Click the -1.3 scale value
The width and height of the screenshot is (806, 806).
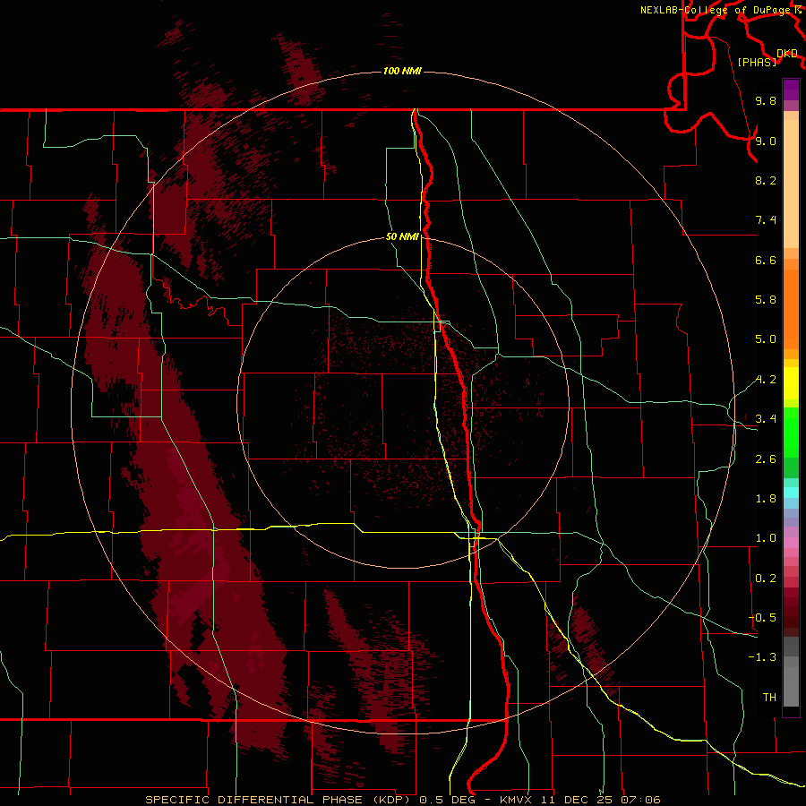coord(762,657)
